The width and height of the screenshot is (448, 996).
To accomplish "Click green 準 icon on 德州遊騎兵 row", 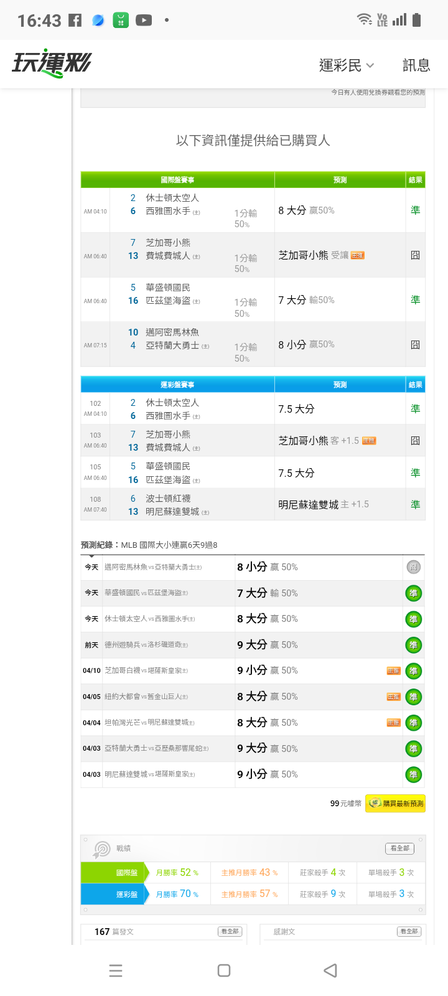I will coord(413,645).
